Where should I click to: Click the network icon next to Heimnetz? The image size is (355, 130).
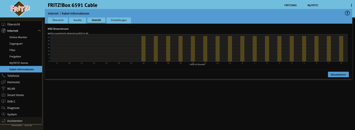pyautogui.click(x=4, y=82)
